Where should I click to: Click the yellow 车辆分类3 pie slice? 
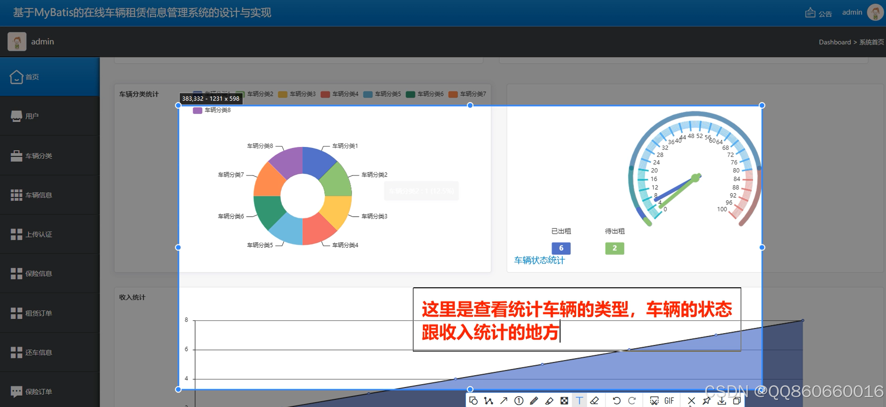tap(336, 210)
